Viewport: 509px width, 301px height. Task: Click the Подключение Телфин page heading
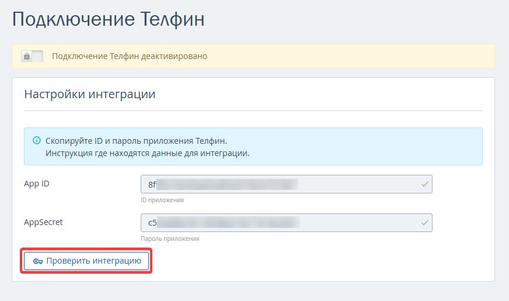pos(109,19)
